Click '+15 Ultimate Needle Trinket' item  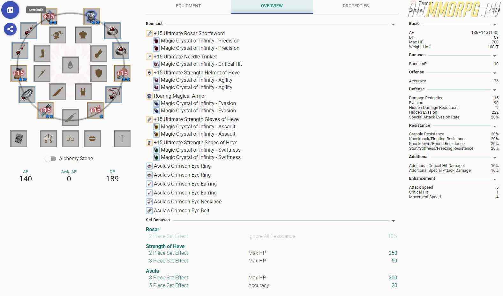pos(185,57)
